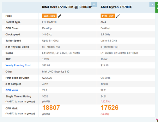
Task: Open the Yearly Running Cost link
Action: 18,65
